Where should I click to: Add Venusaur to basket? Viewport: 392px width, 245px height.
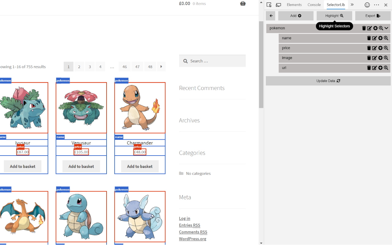click(x=81, y=166)
